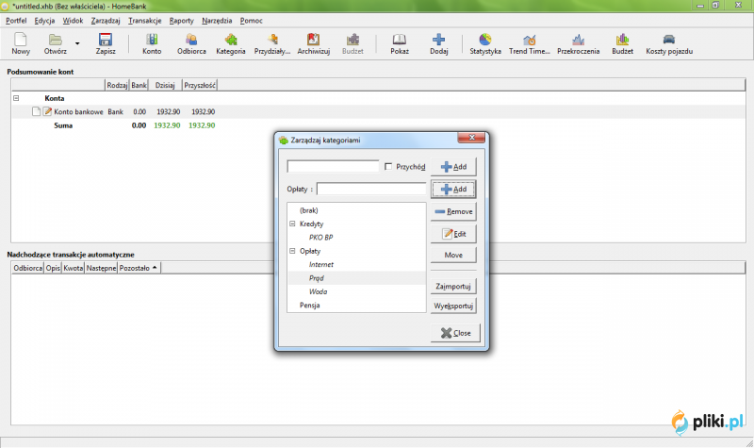Select the PKO BP subcategory
This screenshot has width=754, height=448.
[356, 238]
